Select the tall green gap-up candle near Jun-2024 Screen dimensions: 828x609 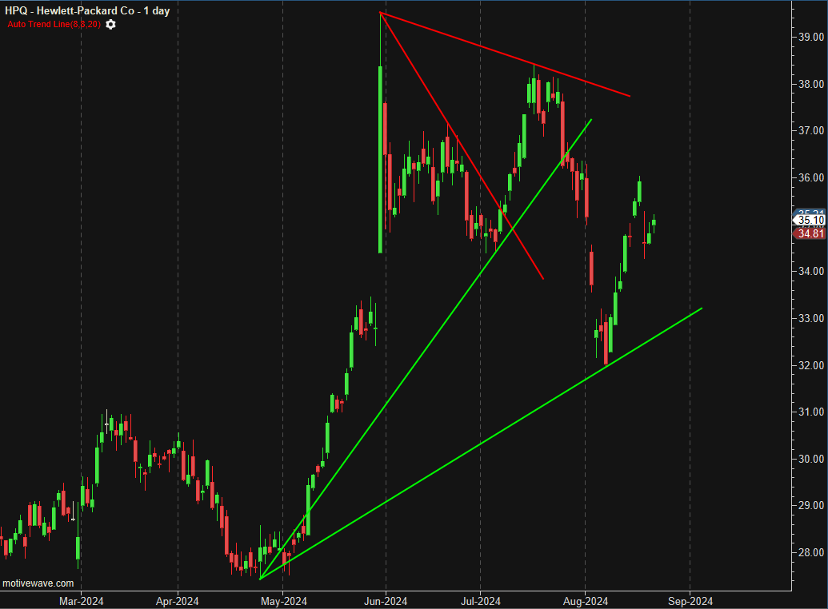[380, 160]
